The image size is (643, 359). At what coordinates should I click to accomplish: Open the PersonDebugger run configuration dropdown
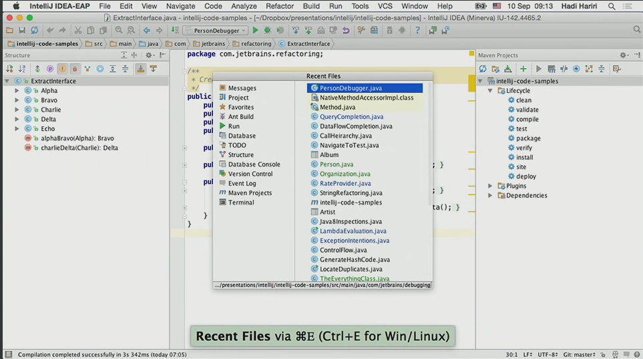coord(215,31)
